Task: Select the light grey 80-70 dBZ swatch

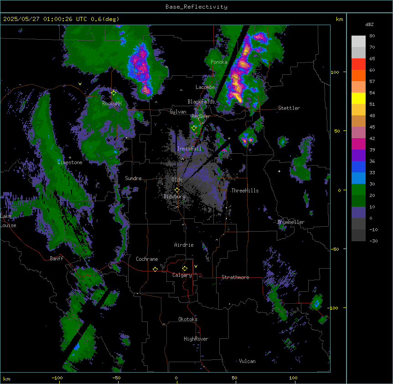Action: pyautogui.click(x=358, y=42)
